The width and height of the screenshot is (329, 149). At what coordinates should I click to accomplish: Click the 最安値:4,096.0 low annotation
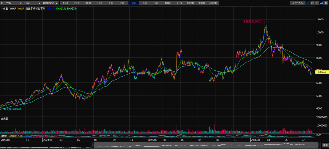[13, 109]
